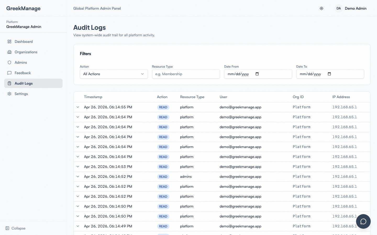Image resolution: width=377 pixels, height=235 pixels.
Task: Toggle light/dark mode with the sun icon
Action: click(x=321, y=8)
